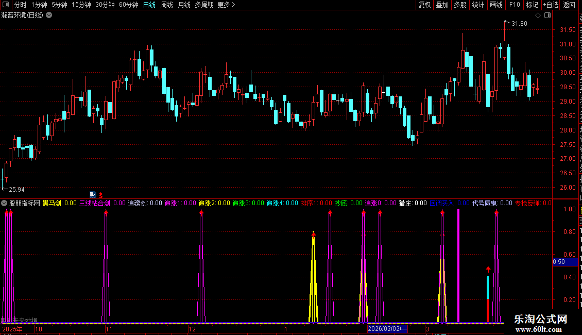Screen dimensions: 582x335
Task: Switch to 月线 monthly chart
Action: 184,5
